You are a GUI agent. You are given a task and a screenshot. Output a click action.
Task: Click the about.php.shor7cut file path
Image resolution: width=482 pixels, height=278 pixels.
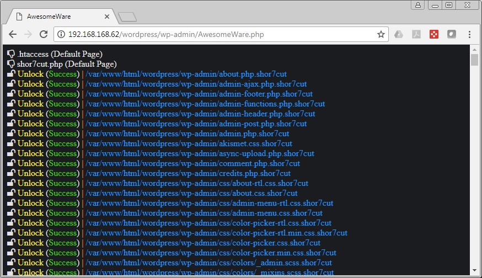tap(186, 74)
